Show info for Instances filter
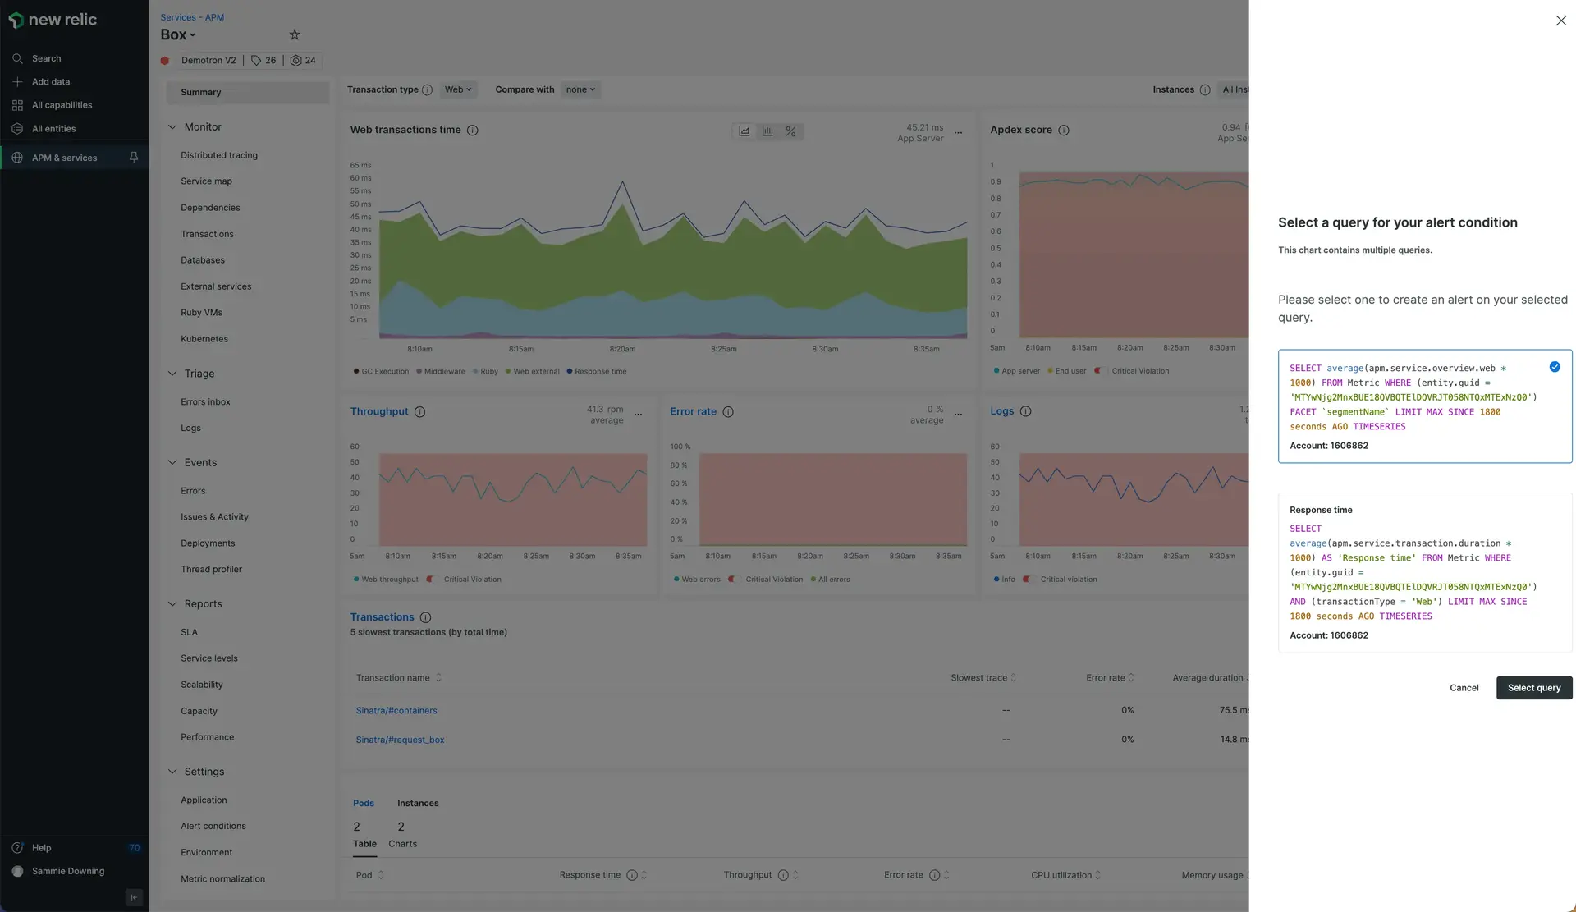This screenshot has width=1576, height=912. [1205, 90]
